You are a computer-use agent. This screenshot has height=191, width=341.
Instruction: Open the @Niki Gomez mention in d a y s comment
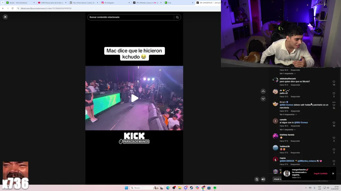(286, 105)
